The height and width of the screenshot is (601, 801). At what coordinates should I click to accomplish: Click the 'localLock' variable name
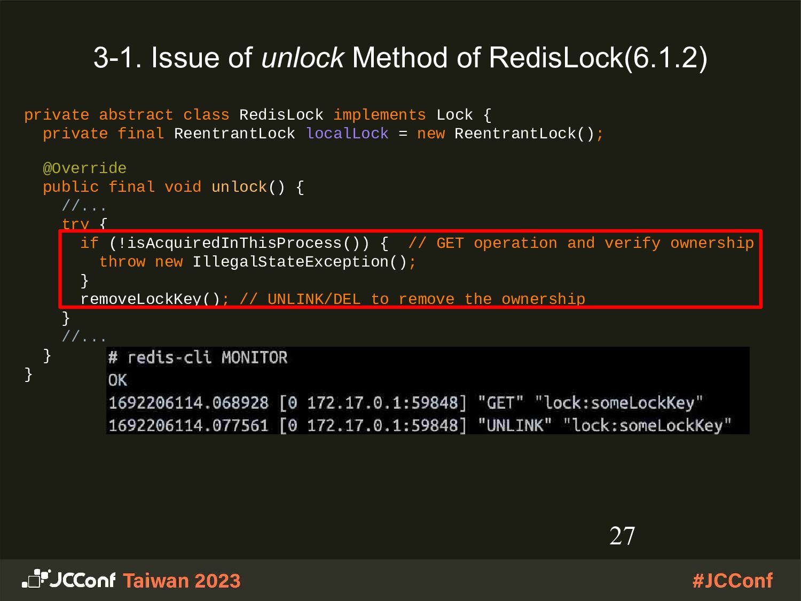(347, 134)
